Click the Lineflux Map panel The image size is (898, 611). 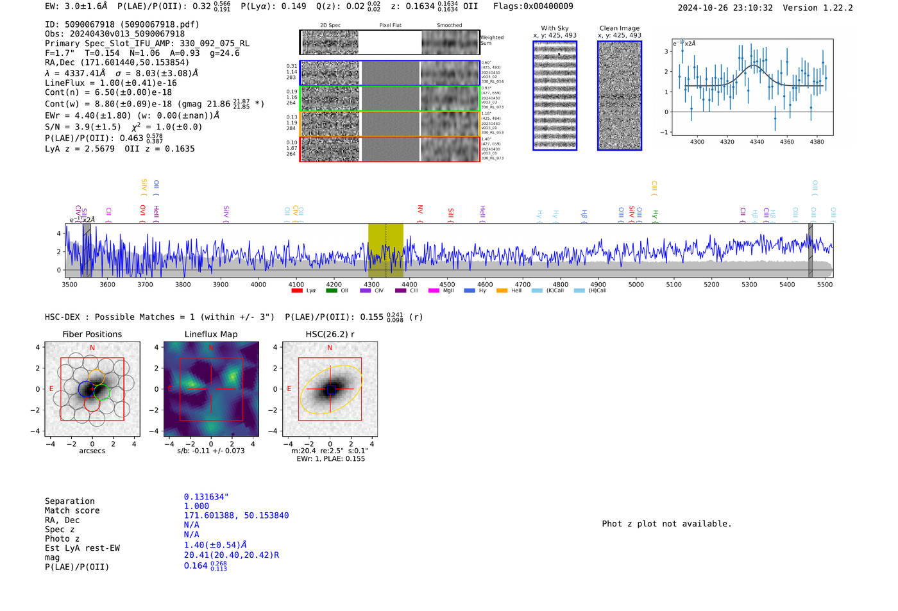coord(211,389)
